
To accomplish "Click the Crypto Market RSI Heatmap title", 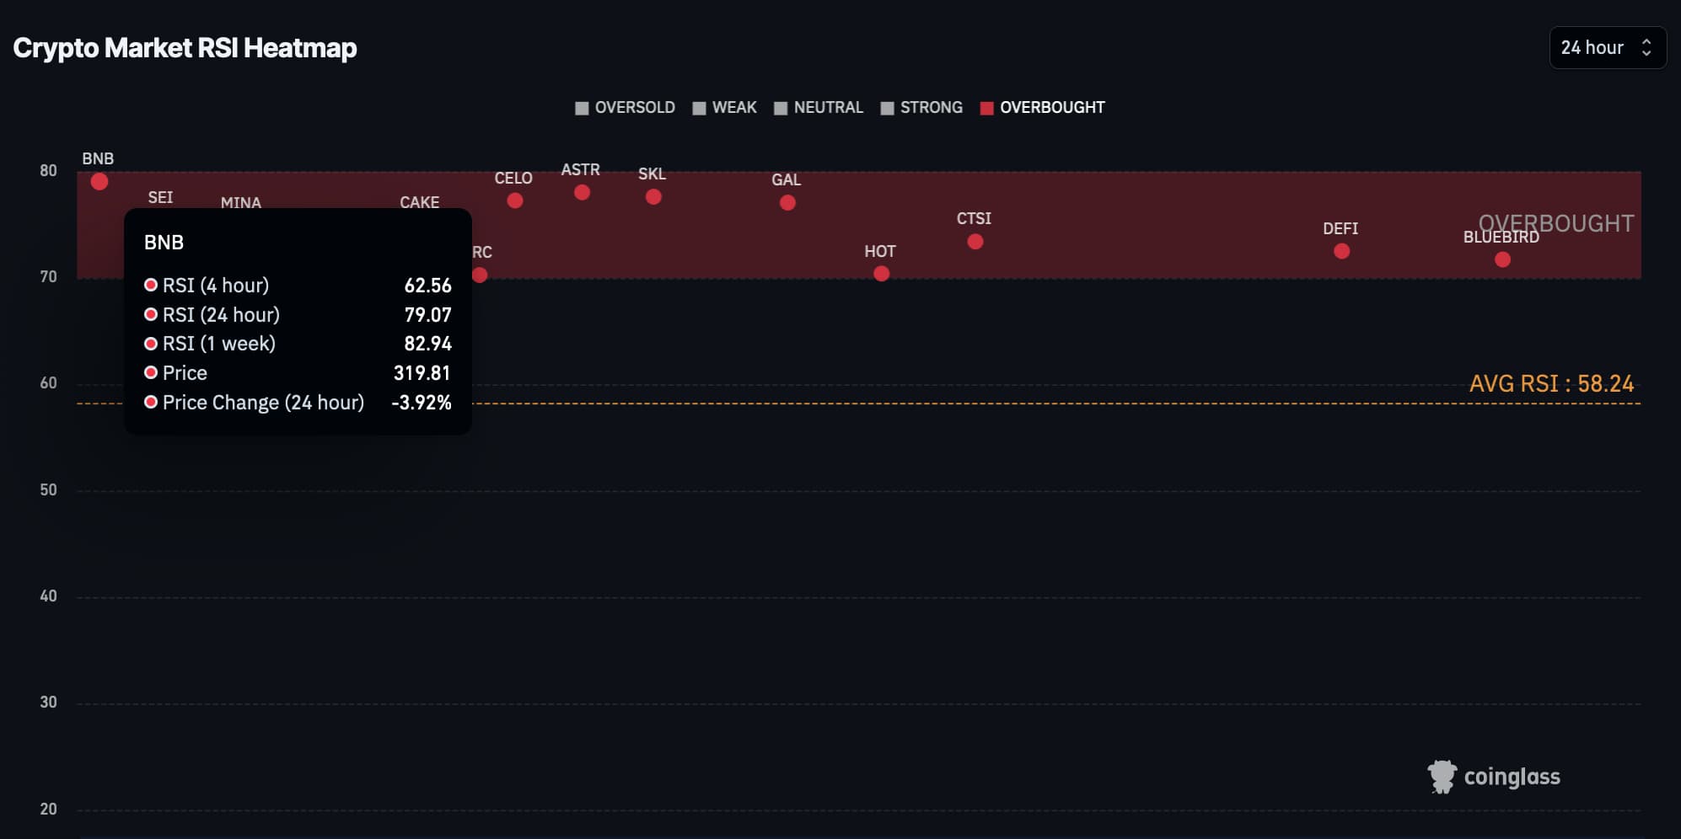I will 185,48.
